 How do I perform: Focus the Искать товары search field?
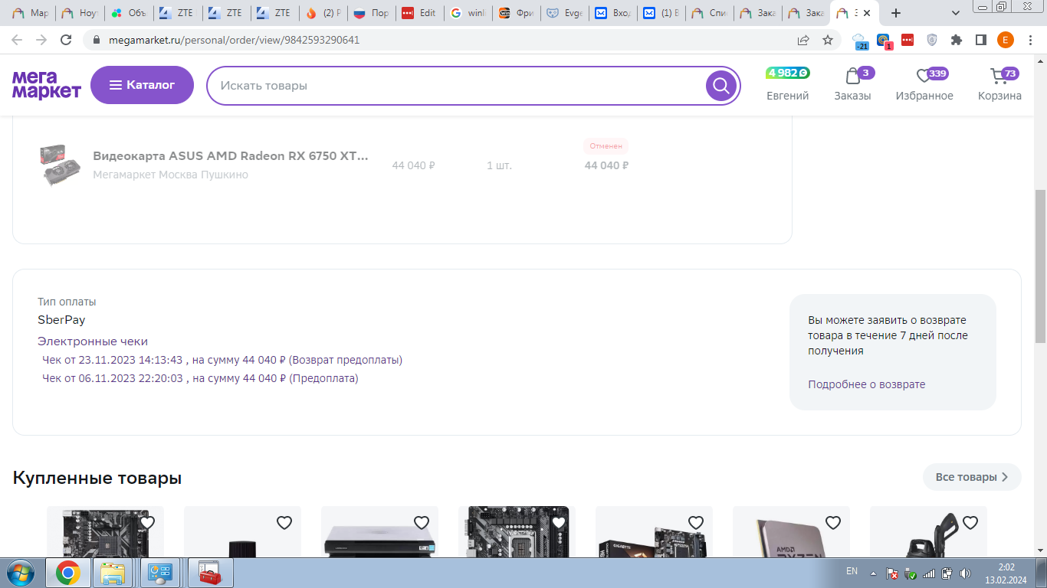(456, 86)
